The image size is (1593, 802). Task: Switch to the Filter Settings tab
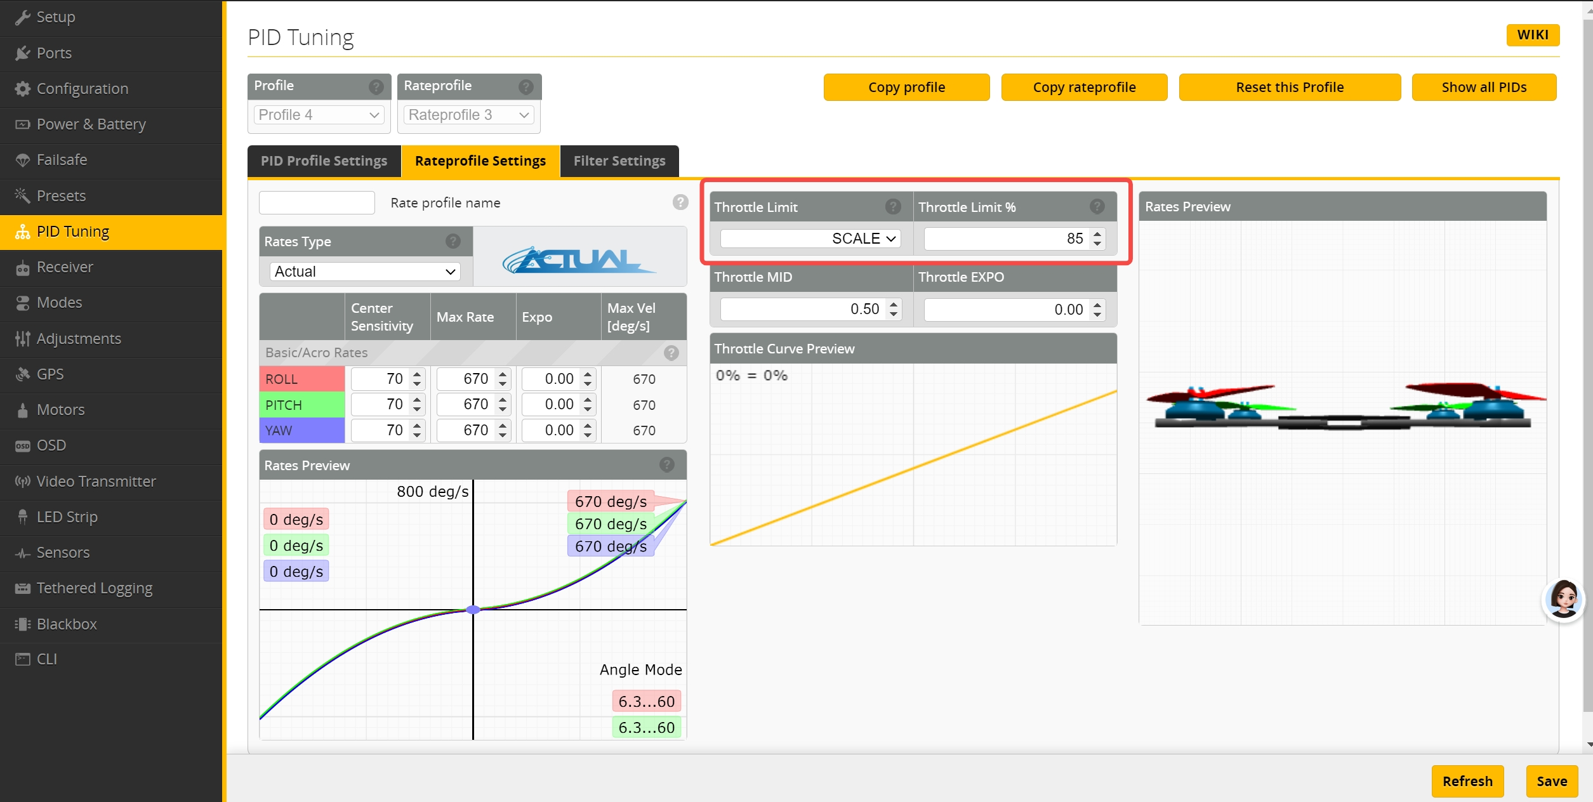(x=619, y=161)
